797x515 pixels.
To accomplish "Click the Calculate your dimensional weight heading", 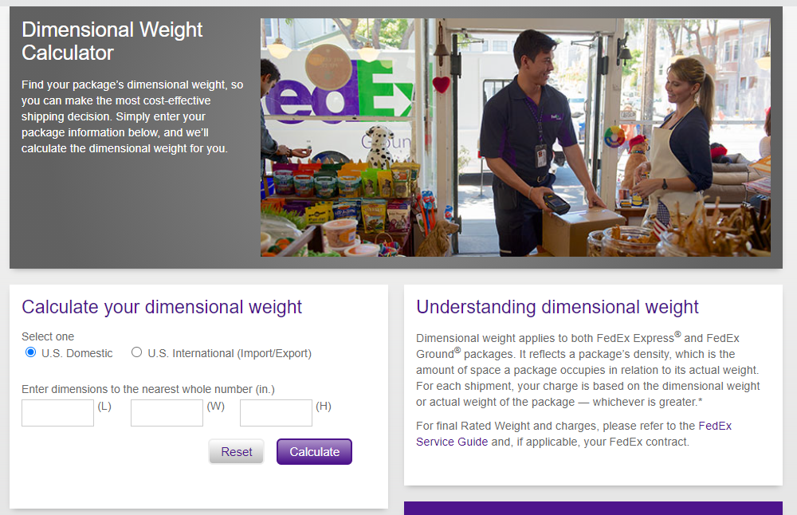I will (x=163, y=307).
